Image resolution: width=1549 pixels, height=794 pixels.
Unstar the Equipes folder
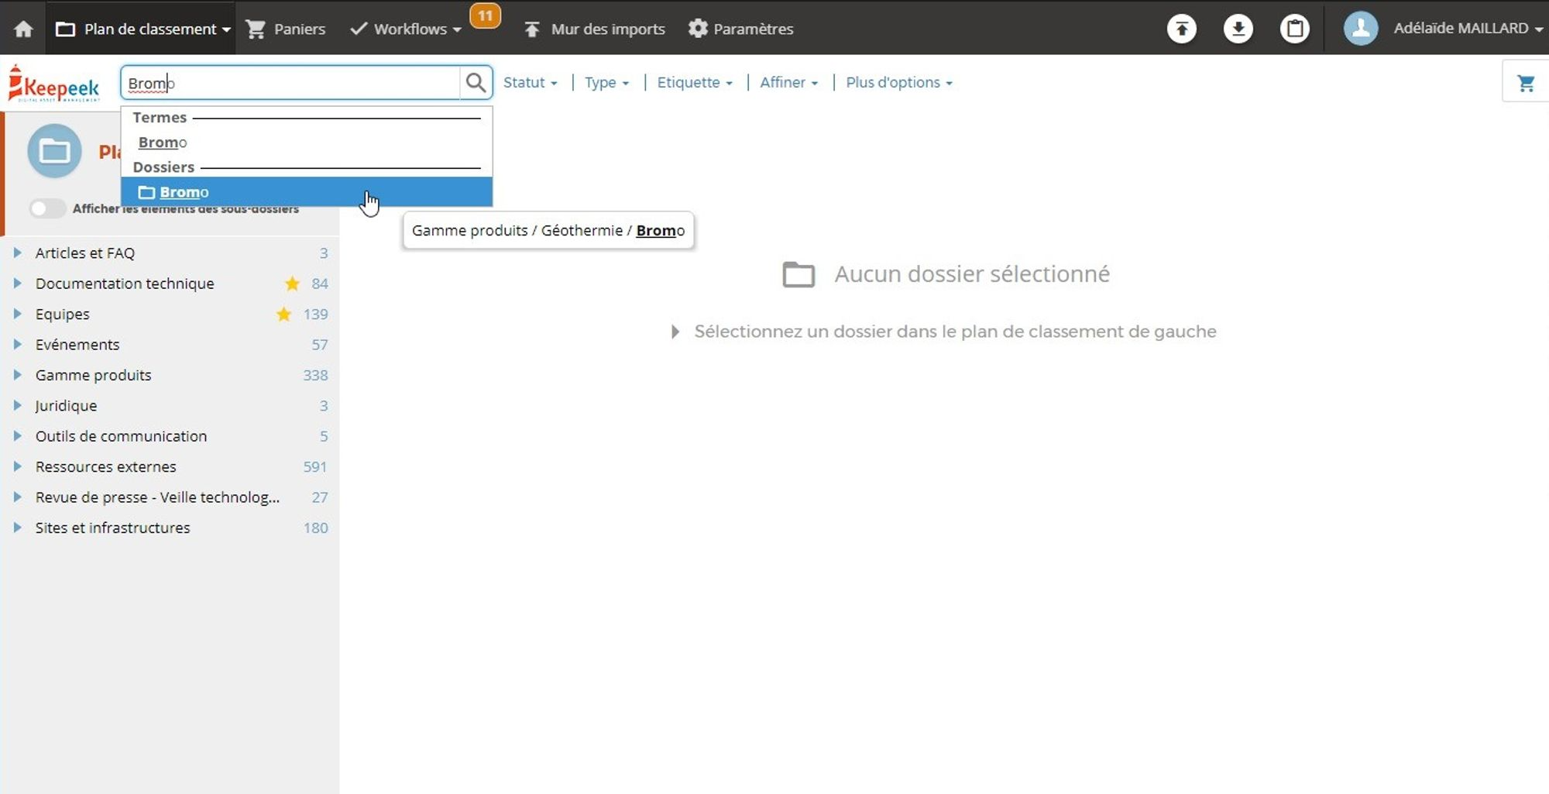click(x=283, y=314)
